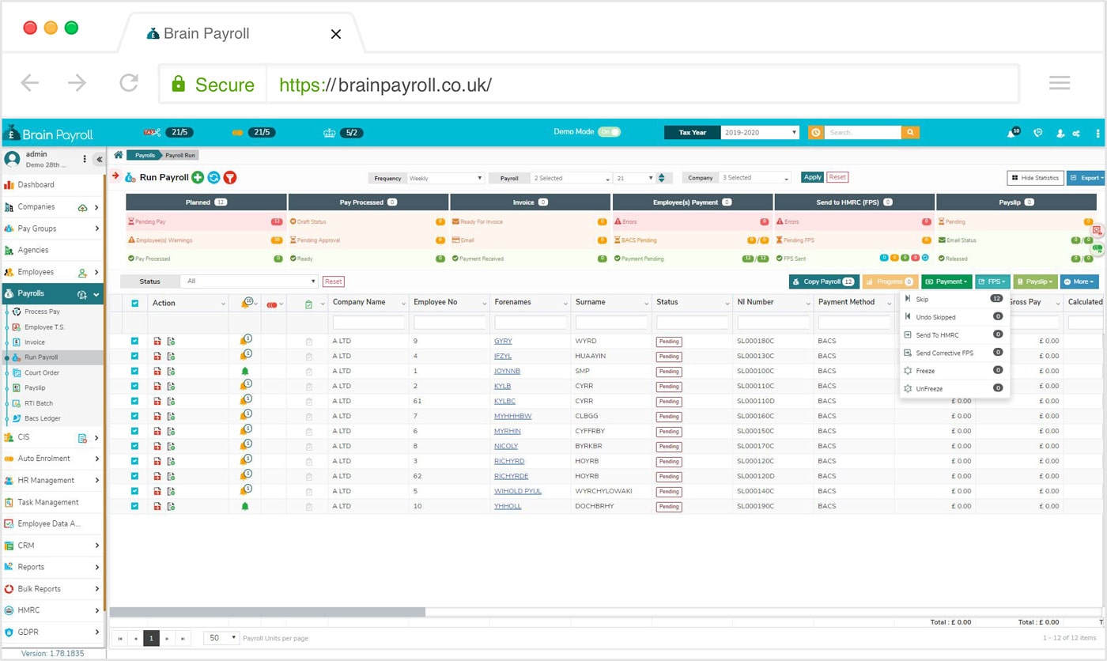Image resolution: width=1107 pixels, height=661 pixels.
Task: Select Freeze from the Payment menu
Action: pos(954,371)
